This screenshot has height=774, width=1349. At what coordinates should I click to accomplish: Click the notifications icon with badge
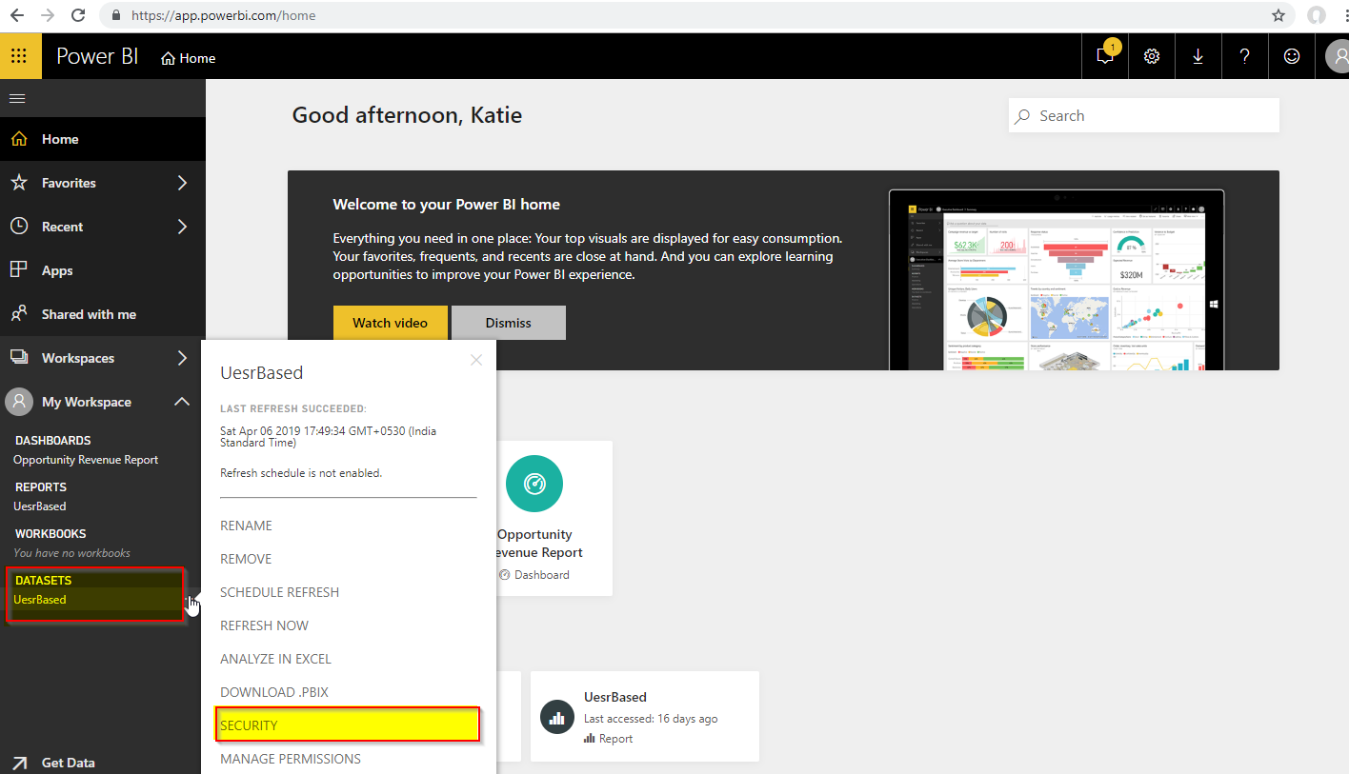point(1105,56)
